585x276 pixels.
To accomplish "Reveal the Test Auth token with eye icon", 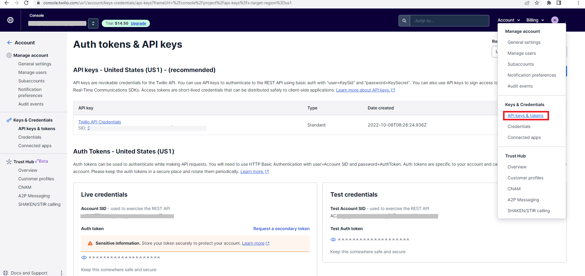I will click(333, 240).
